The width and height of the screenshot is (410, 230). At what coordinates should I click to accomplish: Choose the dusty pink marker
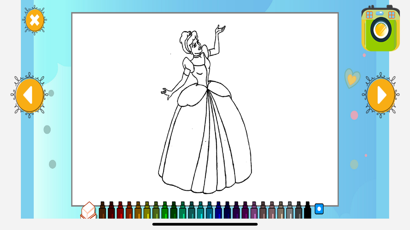tap(272, 210)
